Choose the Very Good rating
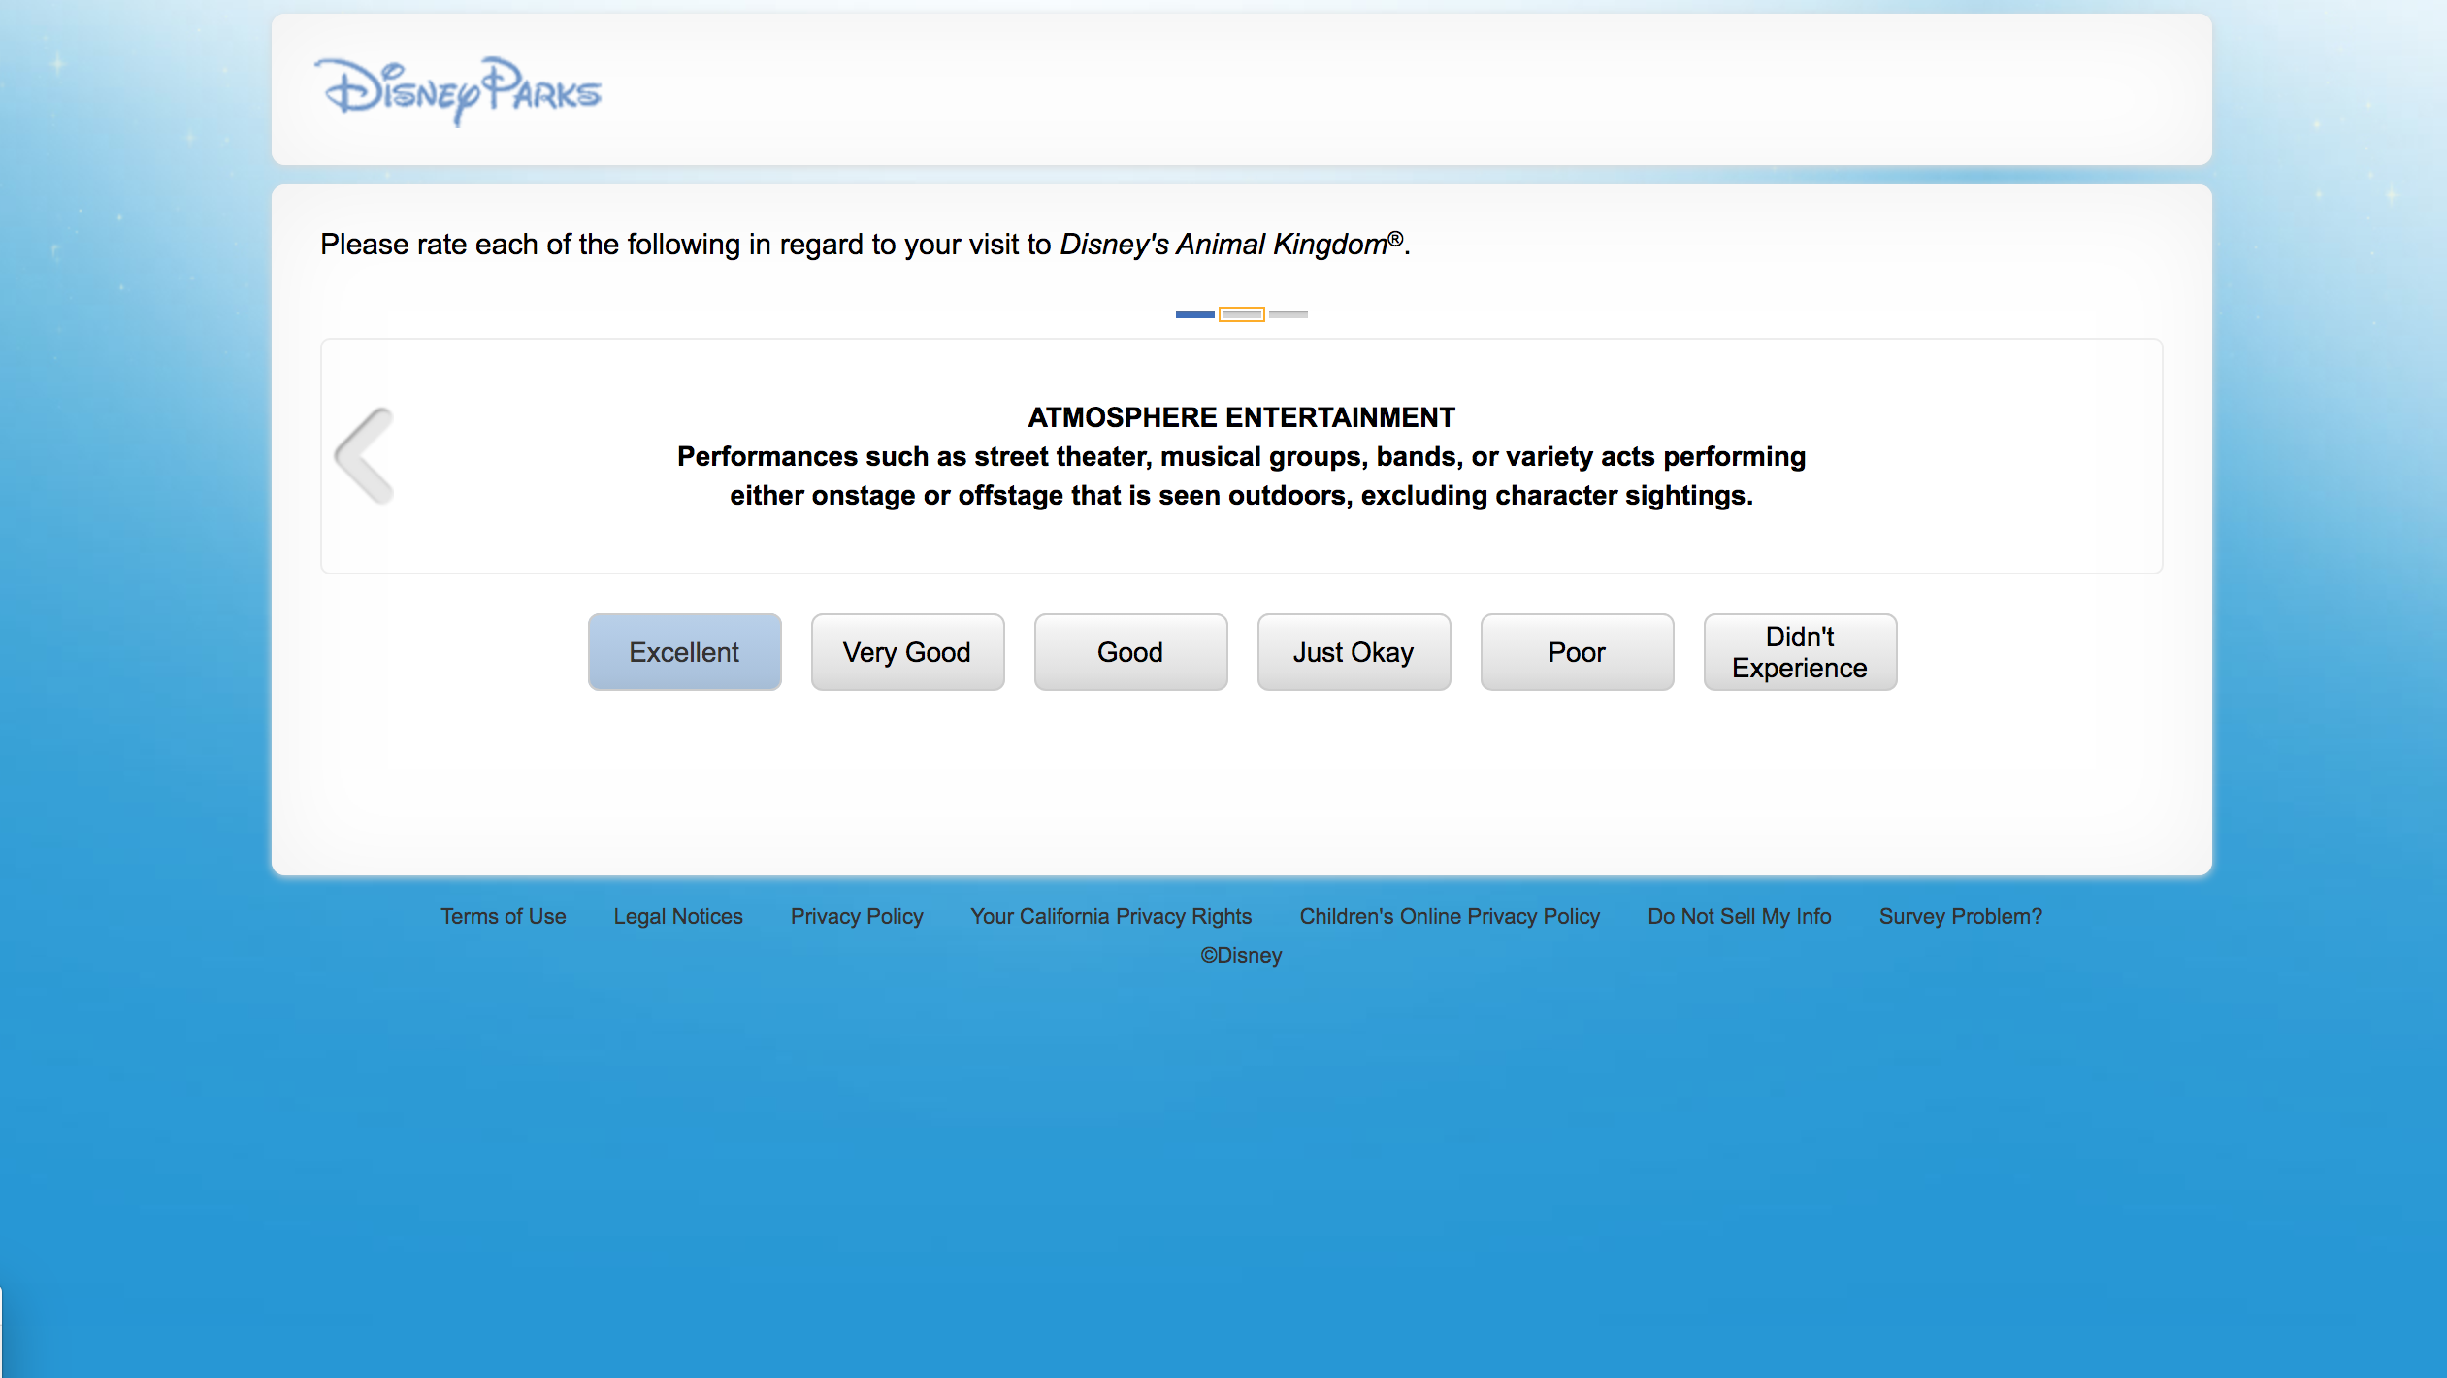The width and height of the screenshot is (2447, 1378). tap(907, 652)
